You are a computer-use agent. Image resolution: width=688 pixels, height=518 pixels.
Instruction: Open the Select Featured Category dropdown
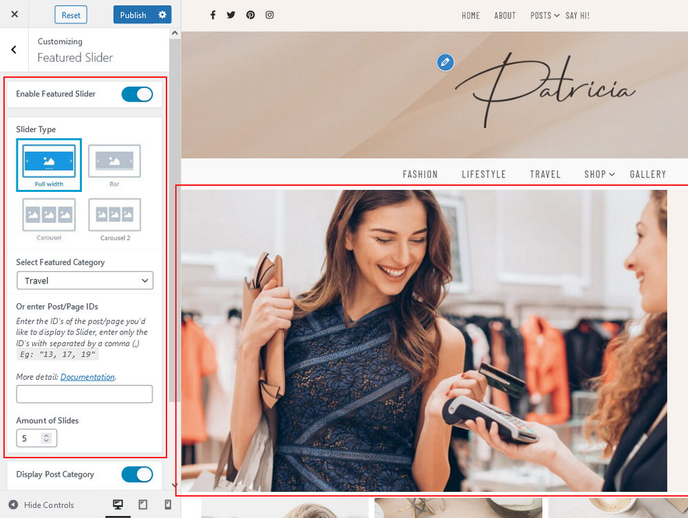(x=85, y=281)
